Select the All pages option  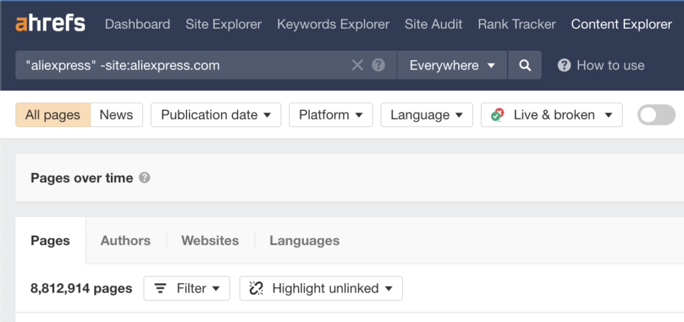[x=53, y=115]
